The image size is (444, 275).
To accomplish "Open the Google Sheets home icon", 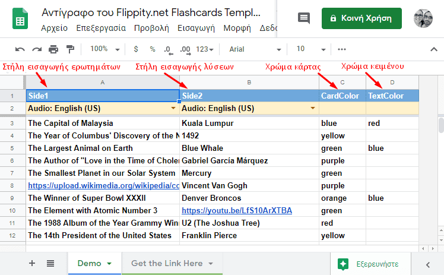I will point(20,18).
